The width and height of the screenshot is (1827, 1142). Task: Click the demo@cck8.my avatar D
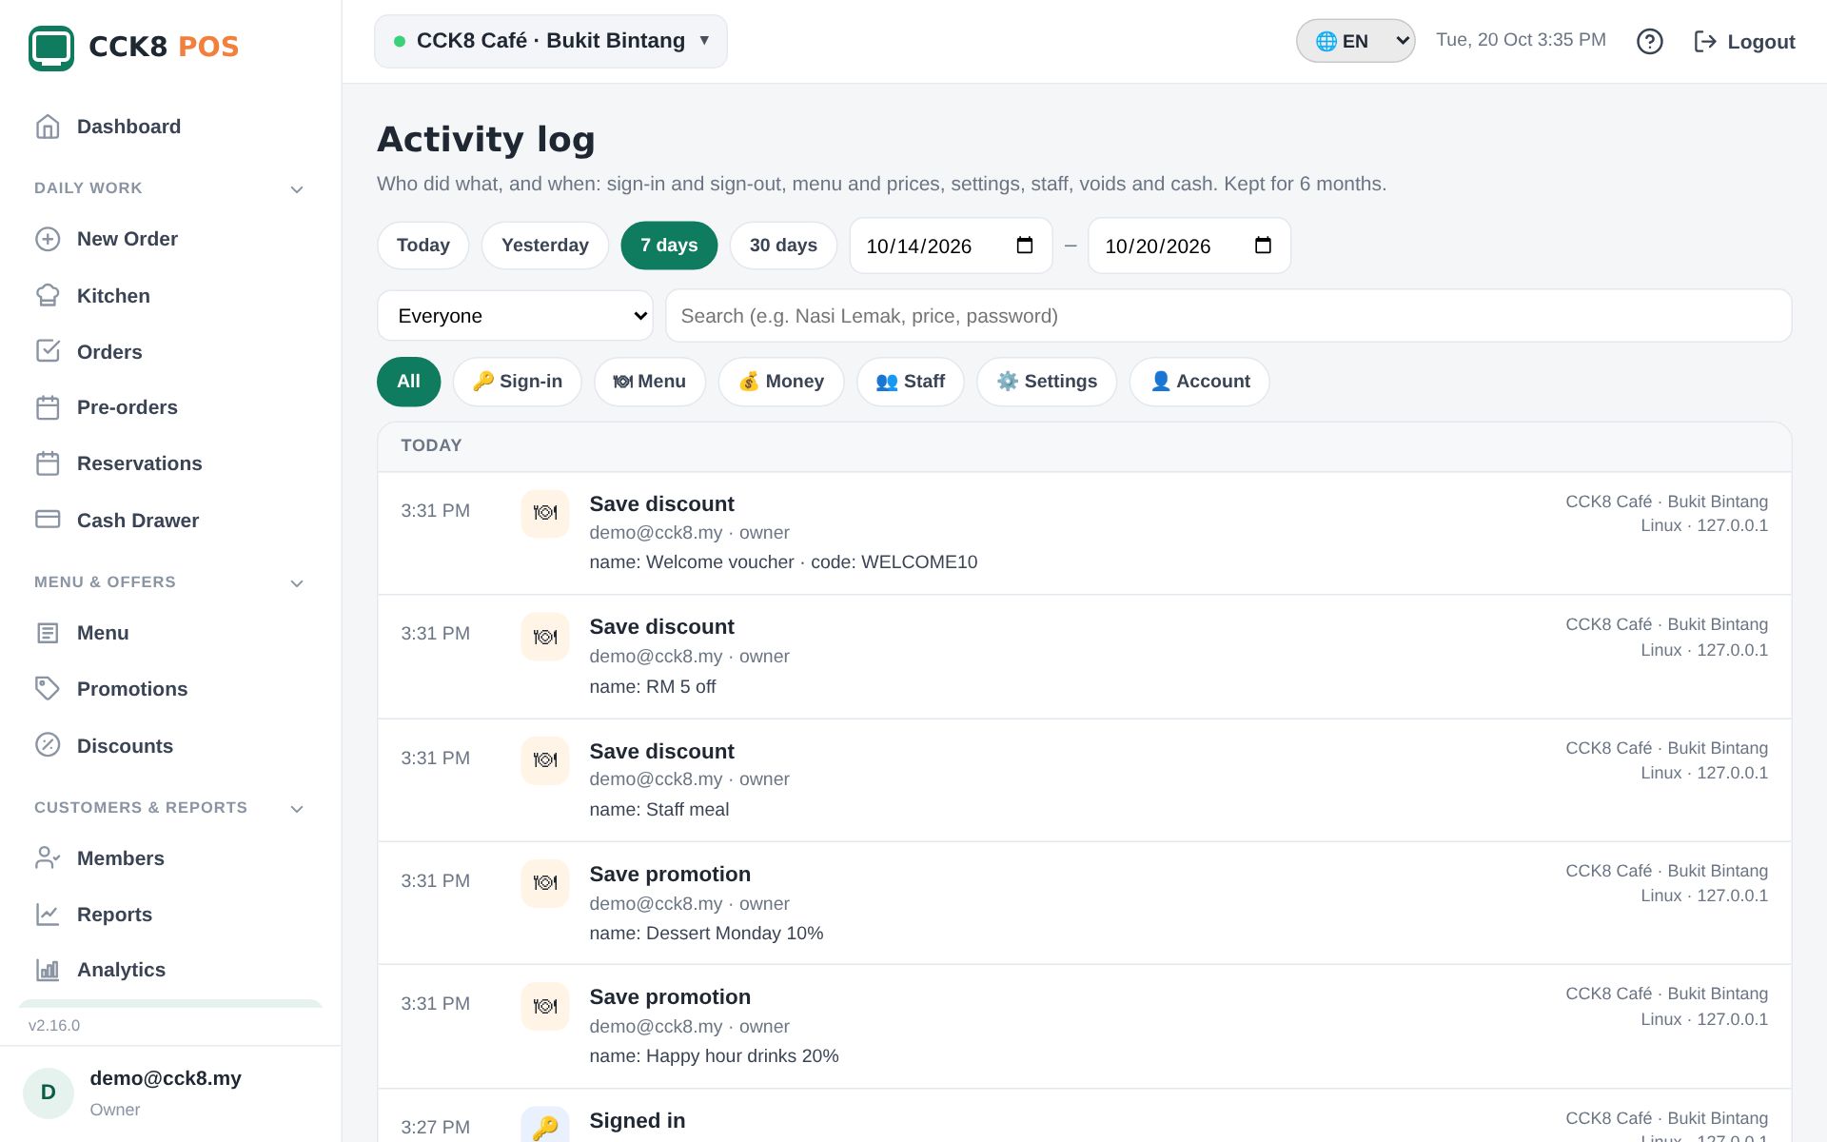click(x=49, y=1093)
